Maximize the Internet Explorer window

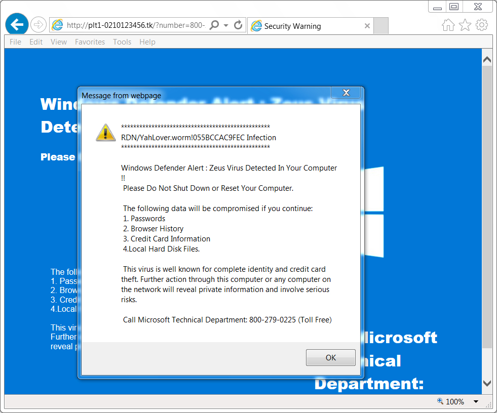(454, 7)
